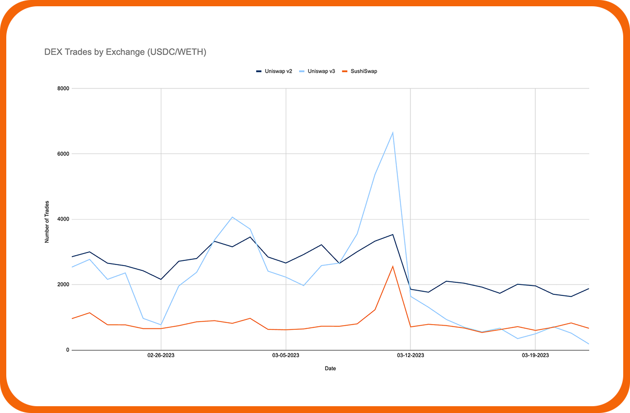
Task: Select the 03-12-2023 date tick label
Action: click(x=411, y=354)
